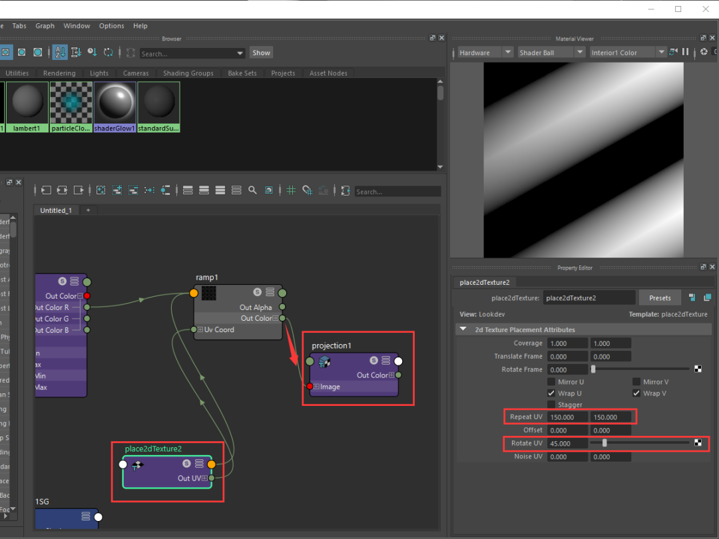Click the connected mode node view icon
Viewport: 719px width, 539px height.
(x=204, y=190)
